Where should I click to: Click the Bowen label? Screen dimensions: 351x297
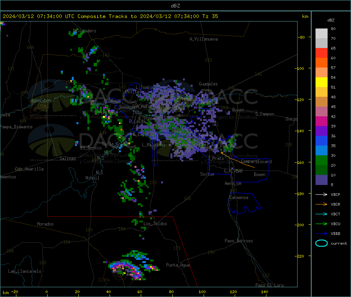coord(259,174)
